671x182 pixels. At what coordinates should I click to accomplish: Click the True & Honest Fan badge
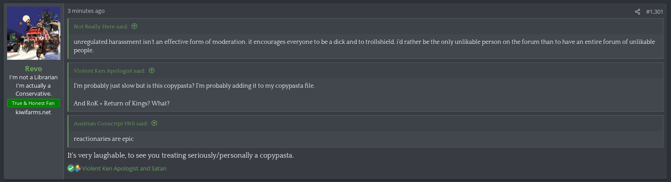click(34, 103)
